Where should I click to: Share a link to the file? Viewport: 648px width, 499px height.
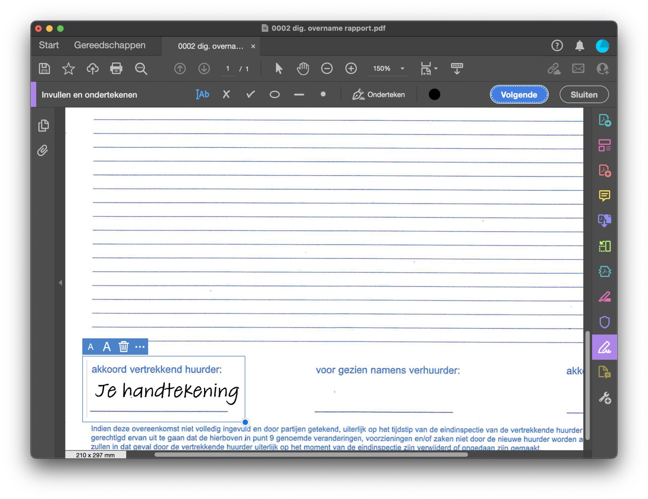554,68
